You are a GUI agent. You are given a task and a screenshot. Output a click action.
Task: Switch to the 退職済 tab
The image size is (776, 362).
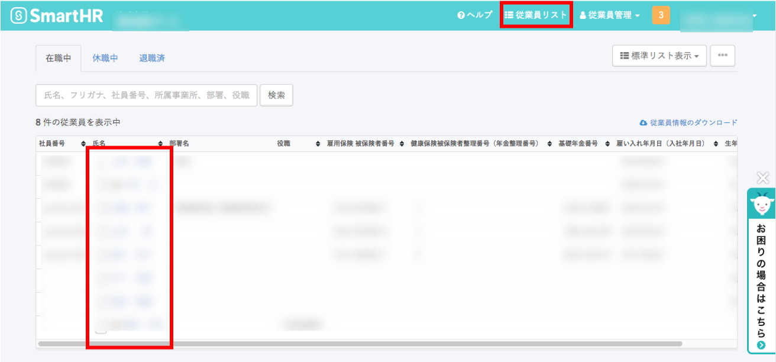point(152,58)
